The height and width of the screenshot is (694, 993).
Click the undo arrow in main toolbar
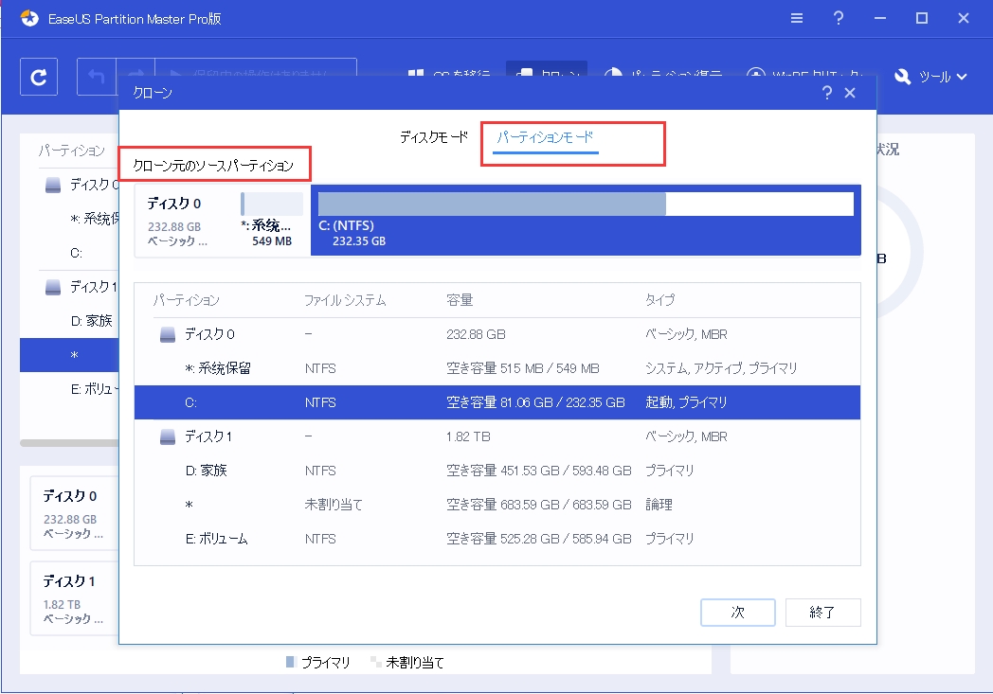[x=97, y=77]
